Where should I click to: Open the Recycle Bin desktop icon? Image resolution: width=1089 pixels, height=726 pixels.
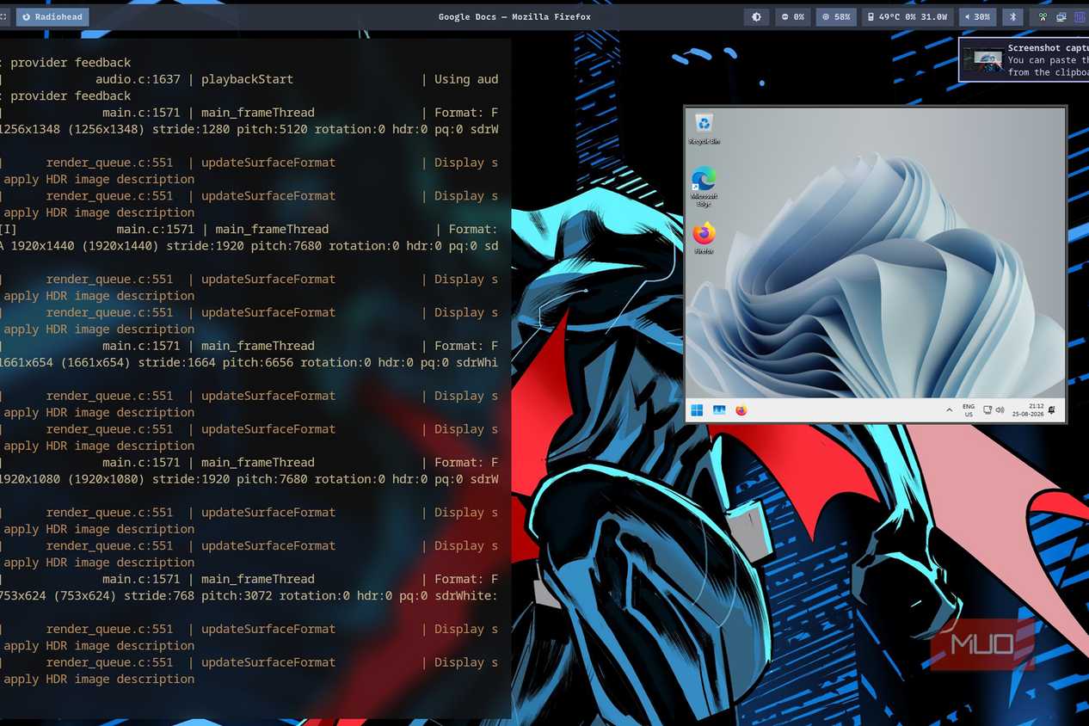(x=704, y=127)
